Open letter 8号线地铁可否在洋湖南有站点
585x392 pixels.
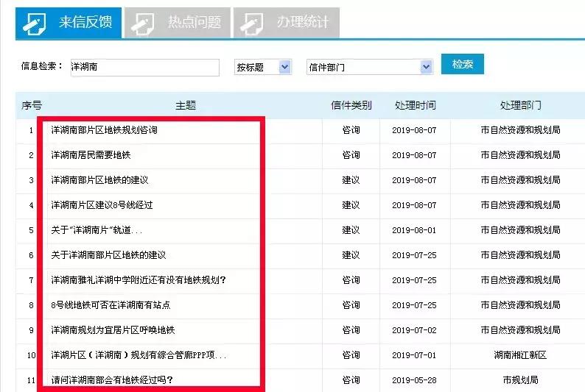(111, 305)
